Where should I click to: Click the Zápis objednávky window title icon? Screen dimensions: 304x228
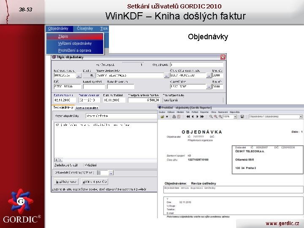pyautogui.click(x=54, y=57)
